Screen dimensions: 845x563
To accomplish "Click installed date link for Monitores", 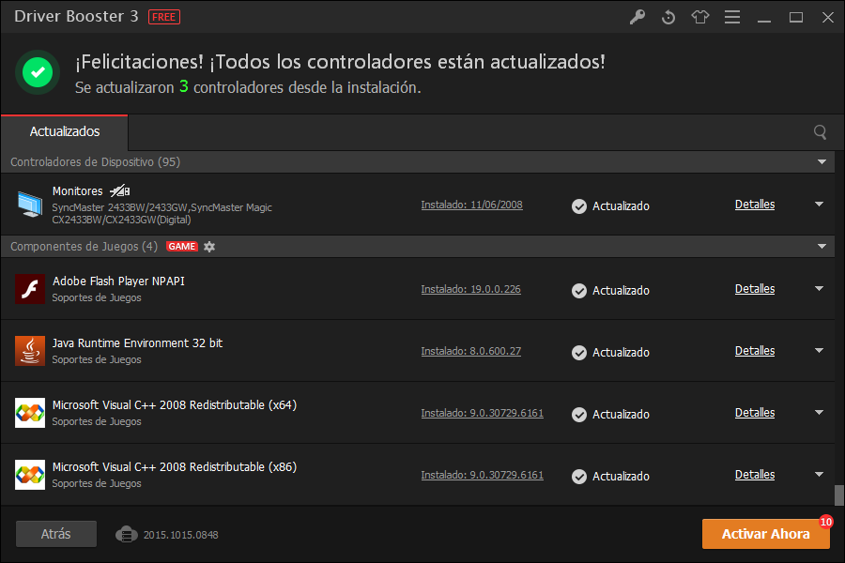I will pyautogui.click(x=471, y=205).
